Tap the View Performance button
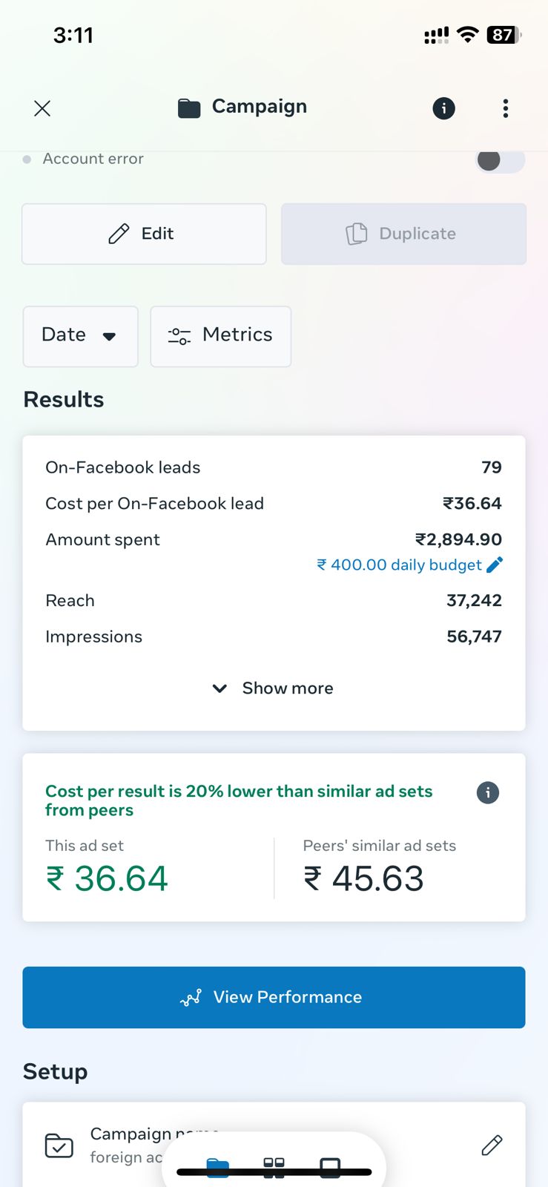 274,997
